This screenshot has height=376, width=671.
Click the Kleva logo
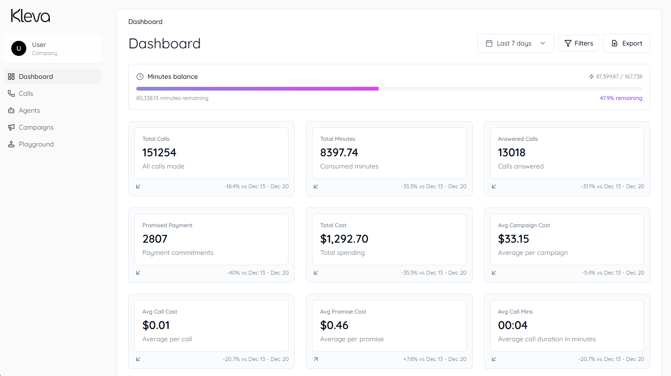[x=31, y=16]
